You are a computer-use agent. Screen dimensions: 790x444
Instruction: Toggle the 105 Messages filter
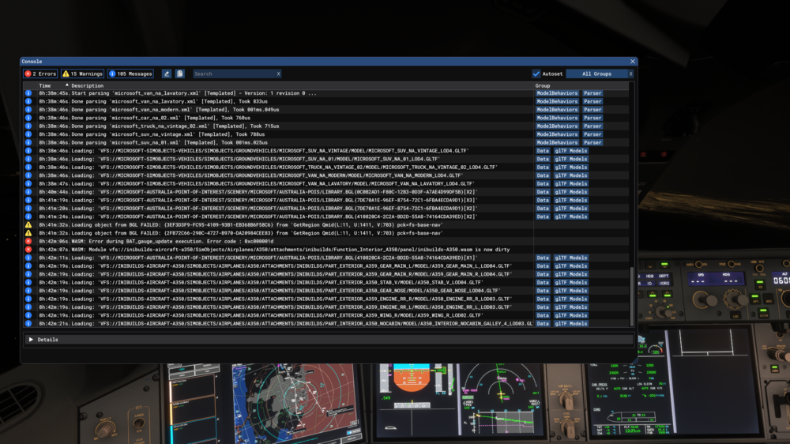click(x=130, y=73)
